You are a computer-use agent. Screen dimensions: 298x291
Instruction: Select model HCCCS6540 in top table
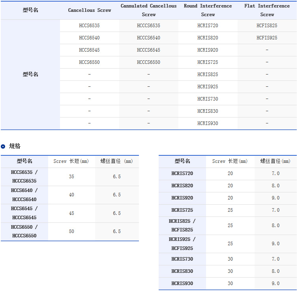[x=149, y=38]
